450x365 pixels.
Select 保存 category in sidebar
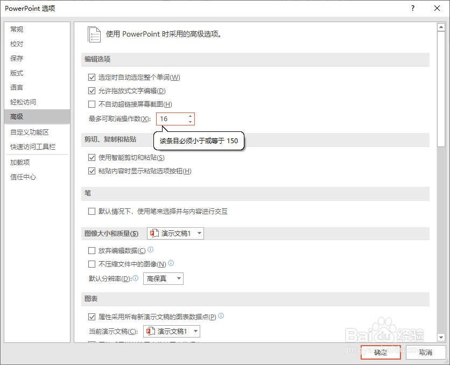(x=37, y=59)
